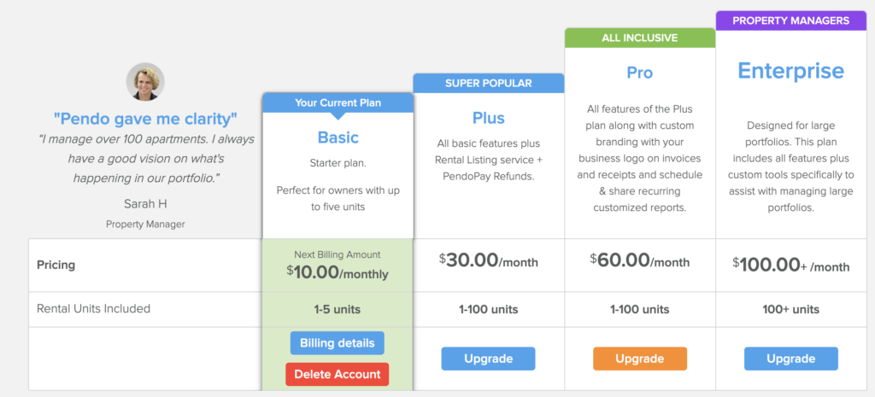Click the red Delete Account button

click(x=337, y=374)
